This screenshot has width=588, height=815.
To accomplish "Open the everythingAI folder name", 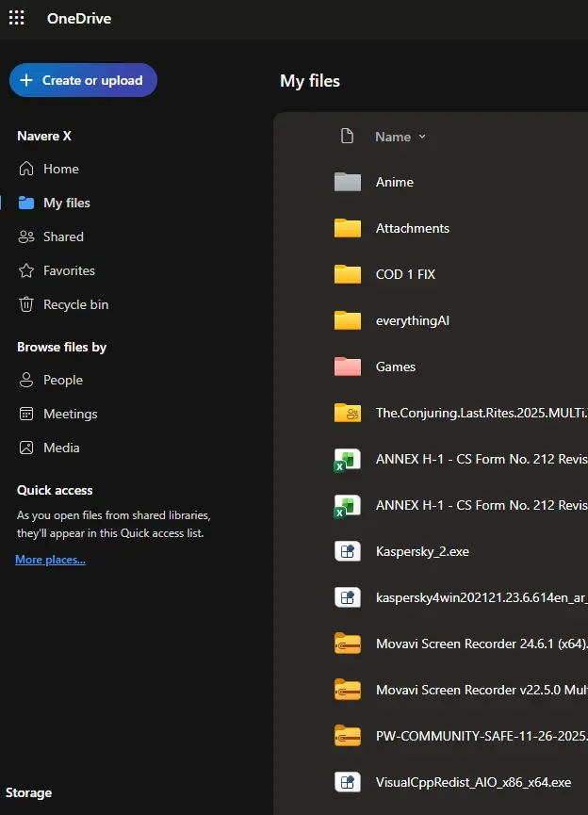I will pos(413,320).
